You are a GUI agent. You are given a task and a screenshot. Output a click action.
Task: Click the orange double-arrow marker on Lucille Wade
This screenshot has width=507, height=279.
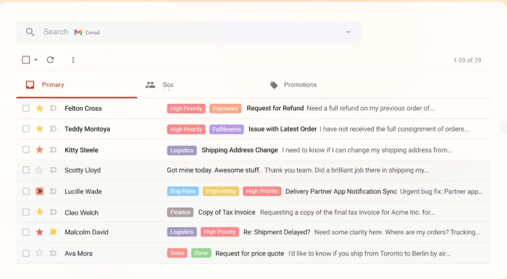point(40,191)
